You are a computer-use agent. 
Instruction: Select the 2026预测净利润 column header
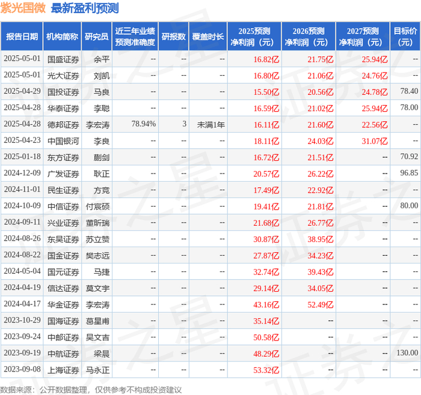tap(308, 37)
